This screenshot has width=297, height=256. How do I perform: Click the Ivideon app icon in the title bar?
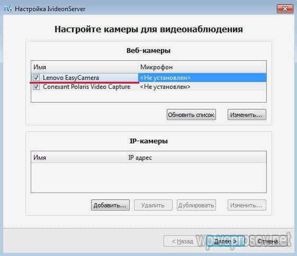[x=8, y=8]
